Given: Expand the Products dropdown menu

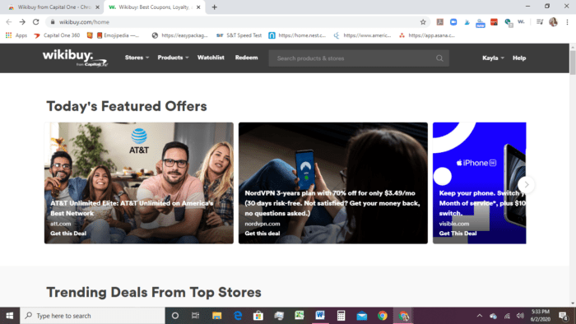Looking at the screenshot, I should (x=173, y=58).
